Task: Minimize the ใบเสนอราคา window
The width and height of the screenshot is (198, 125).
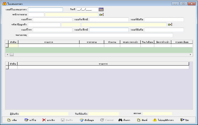Action: [x=175, y=4]
